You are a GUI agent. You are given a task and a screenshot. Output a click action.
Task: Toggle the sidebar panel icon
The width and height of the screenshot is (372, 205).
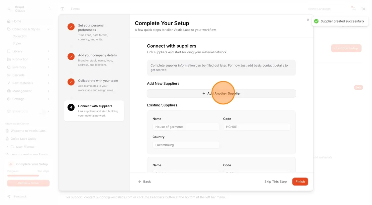62,9
